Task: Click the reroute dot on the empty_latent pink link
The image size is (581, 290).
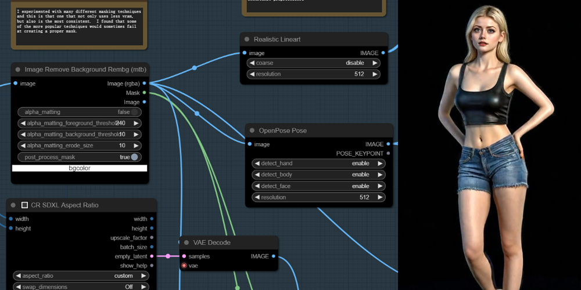Action: tap(168, 256)
